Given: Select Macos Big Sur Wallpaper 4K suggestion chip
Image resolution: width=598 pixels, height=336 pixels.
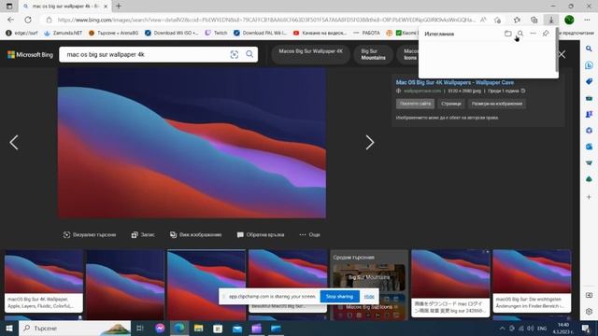Looking at the screenshot, I should click(310, 54).
